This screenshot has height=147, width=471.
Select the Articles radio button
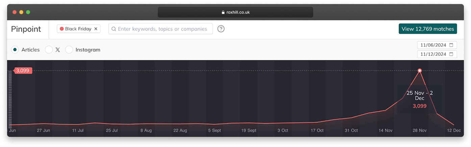click(x=15, y=50)
